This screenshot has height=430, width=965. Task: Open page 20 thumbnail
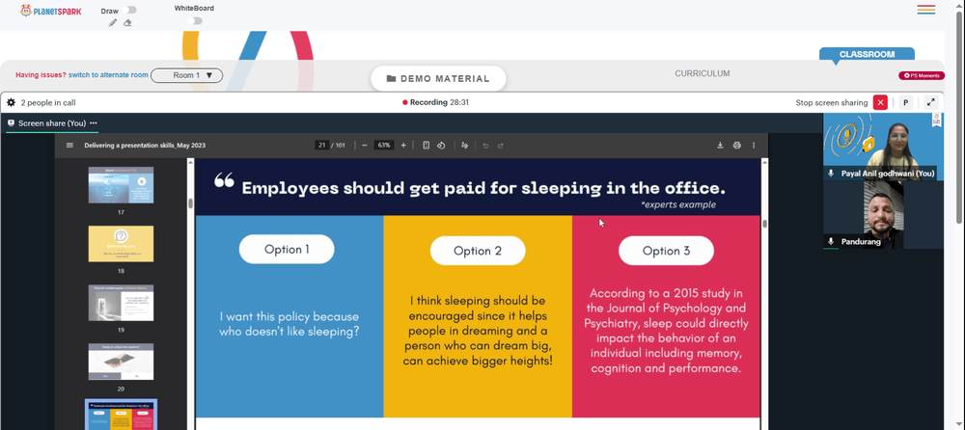(122, 362)
